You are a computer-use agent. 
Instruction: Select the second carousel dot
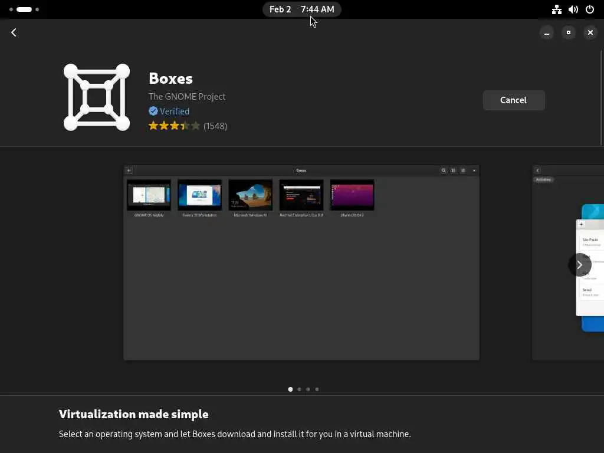(299, 389)
